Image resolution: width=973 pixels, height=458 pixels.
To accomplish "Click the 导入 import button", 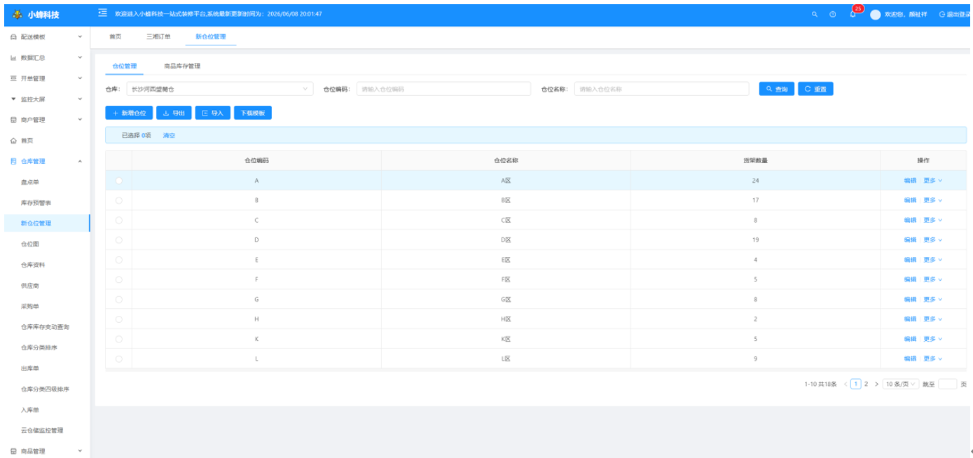I will (x=213, y=113).
